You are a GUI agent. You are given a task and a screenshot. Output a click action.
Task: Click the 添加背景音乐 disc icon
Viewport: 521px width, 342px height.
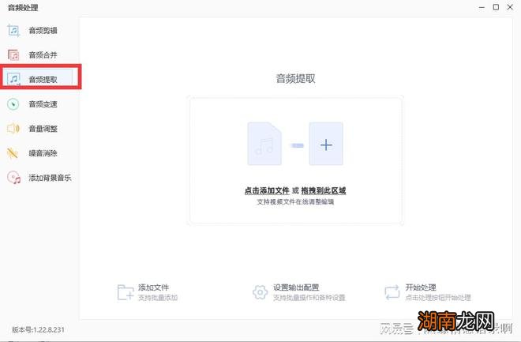(14, 178)
